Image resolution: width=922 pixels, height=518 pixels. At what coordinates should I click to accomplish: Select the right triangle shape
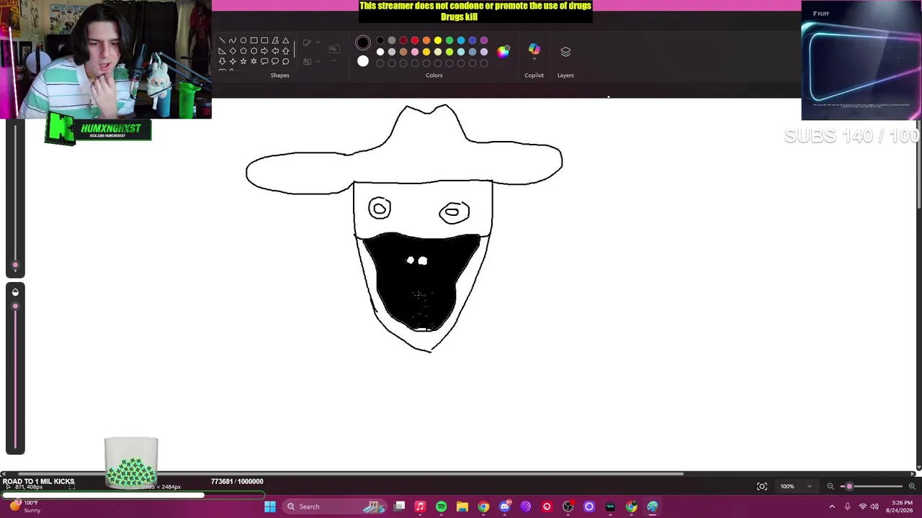pyautogui.click(x=222, y=51)
